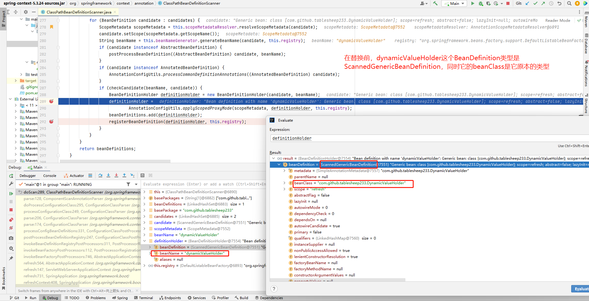Viewport: 589px width, 301px height.
Task: Click Git Commit checkmark icon
Action: click(535, 3)
